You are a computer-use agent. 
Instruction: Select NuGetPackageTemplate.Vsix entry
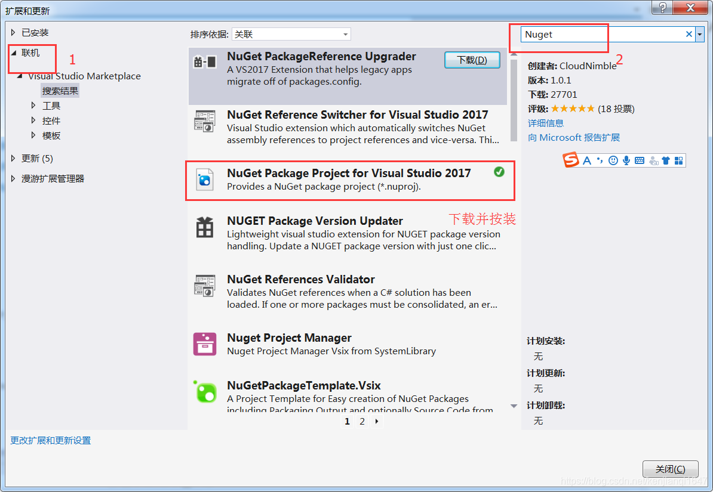tap(349, 395)
